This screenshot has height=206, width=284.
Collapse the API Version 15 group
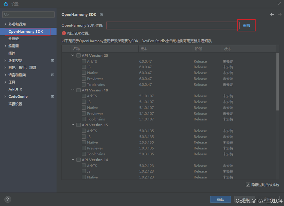73,125
